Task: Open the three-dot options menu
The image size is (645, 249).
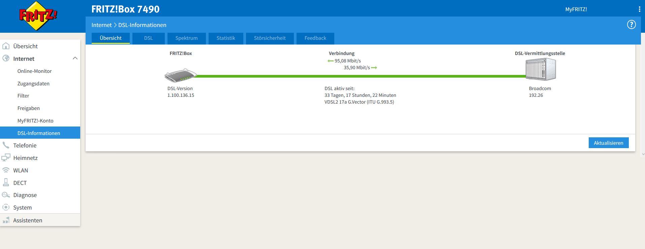Action: (x=639, y=9)
